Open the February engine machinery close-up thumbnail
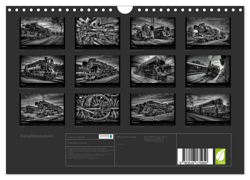 coord(98,33)
